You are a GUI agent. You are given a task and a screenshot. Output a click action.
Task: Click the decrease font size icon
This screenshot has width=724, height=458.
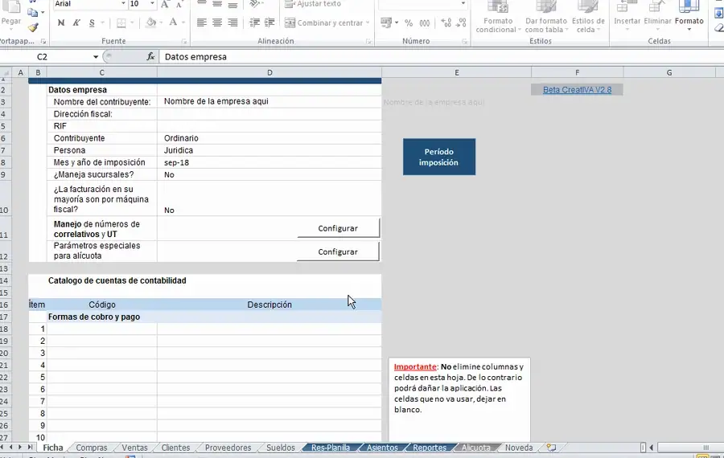(x=179, y=5)
